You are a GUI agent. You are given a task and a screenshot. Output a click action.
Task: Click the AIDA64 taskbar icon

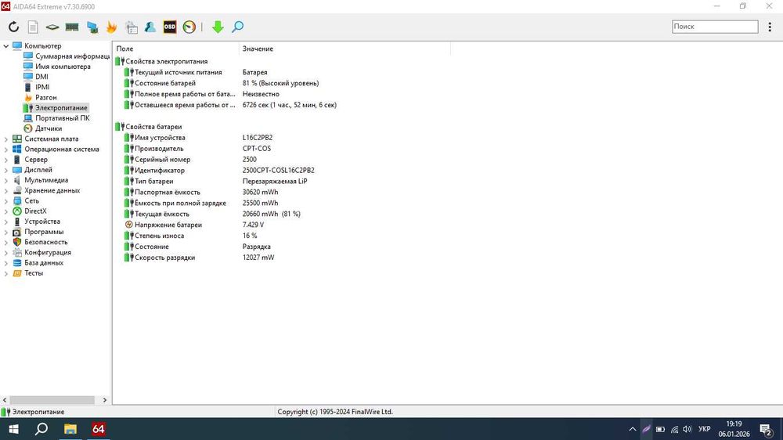tap(99, 429)
